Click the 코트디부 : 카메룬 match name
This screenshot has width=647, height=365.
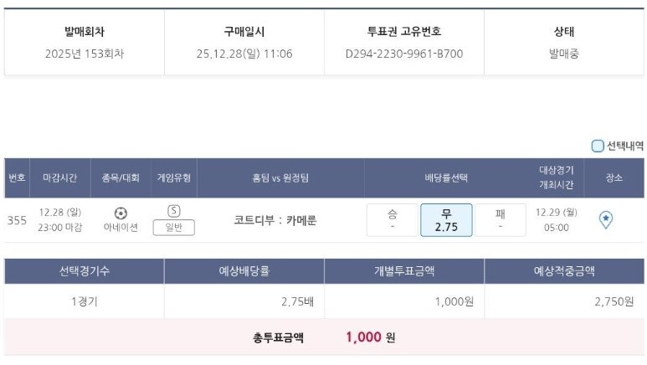click(280, 221)
